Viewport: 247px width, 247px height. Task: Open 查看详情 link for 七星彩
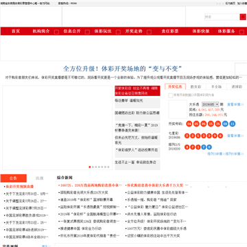235,136
